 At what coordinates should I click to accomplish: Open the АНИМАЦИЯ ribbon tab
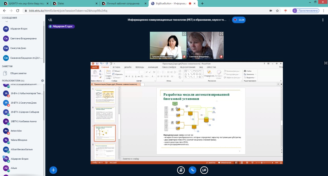153,67
